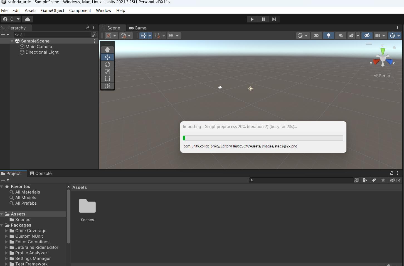Click the search-by-label tag icon

pyautogui.click(x=374, y=180)
